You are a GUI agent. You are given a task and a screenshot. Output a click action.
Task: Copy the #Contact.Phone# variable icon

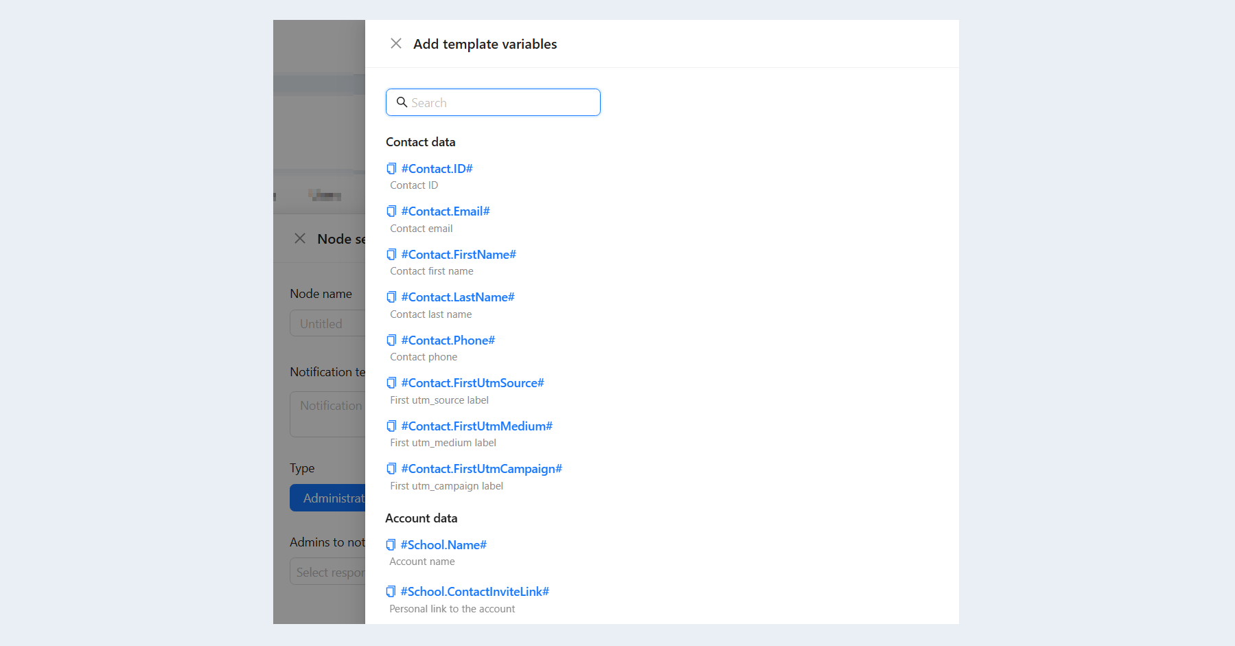point(391,341)
